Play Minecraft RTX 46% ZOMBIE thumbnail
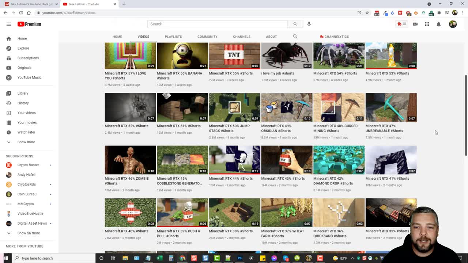The height and width of the screenshot is (263, 468). click(130, 160)
